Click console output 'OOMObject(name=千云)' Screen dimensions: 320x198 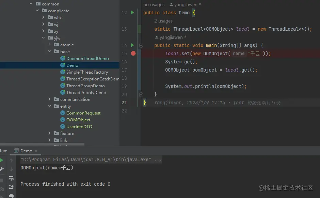coord(47,168)
